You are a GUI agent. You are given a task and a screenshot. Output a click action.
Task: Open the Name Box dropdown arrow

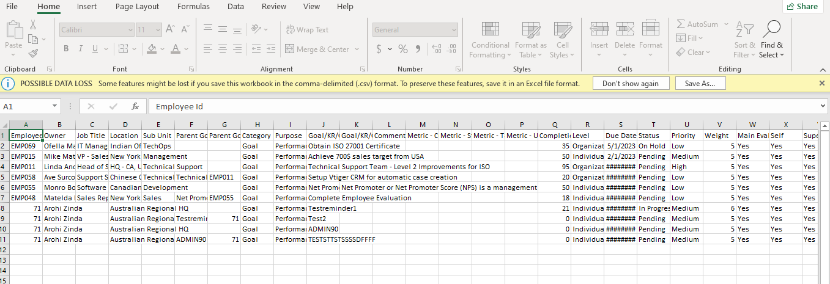tap(54, 106)
